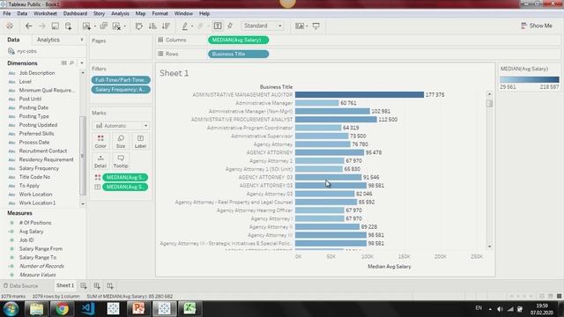Click the new dashboard tab icon

coord(97,285)
